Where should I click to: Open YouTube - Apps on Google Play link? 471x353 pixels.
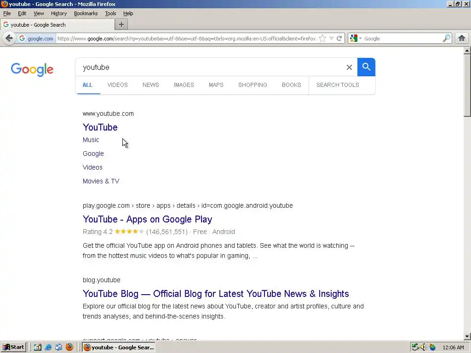coord(147,219)
